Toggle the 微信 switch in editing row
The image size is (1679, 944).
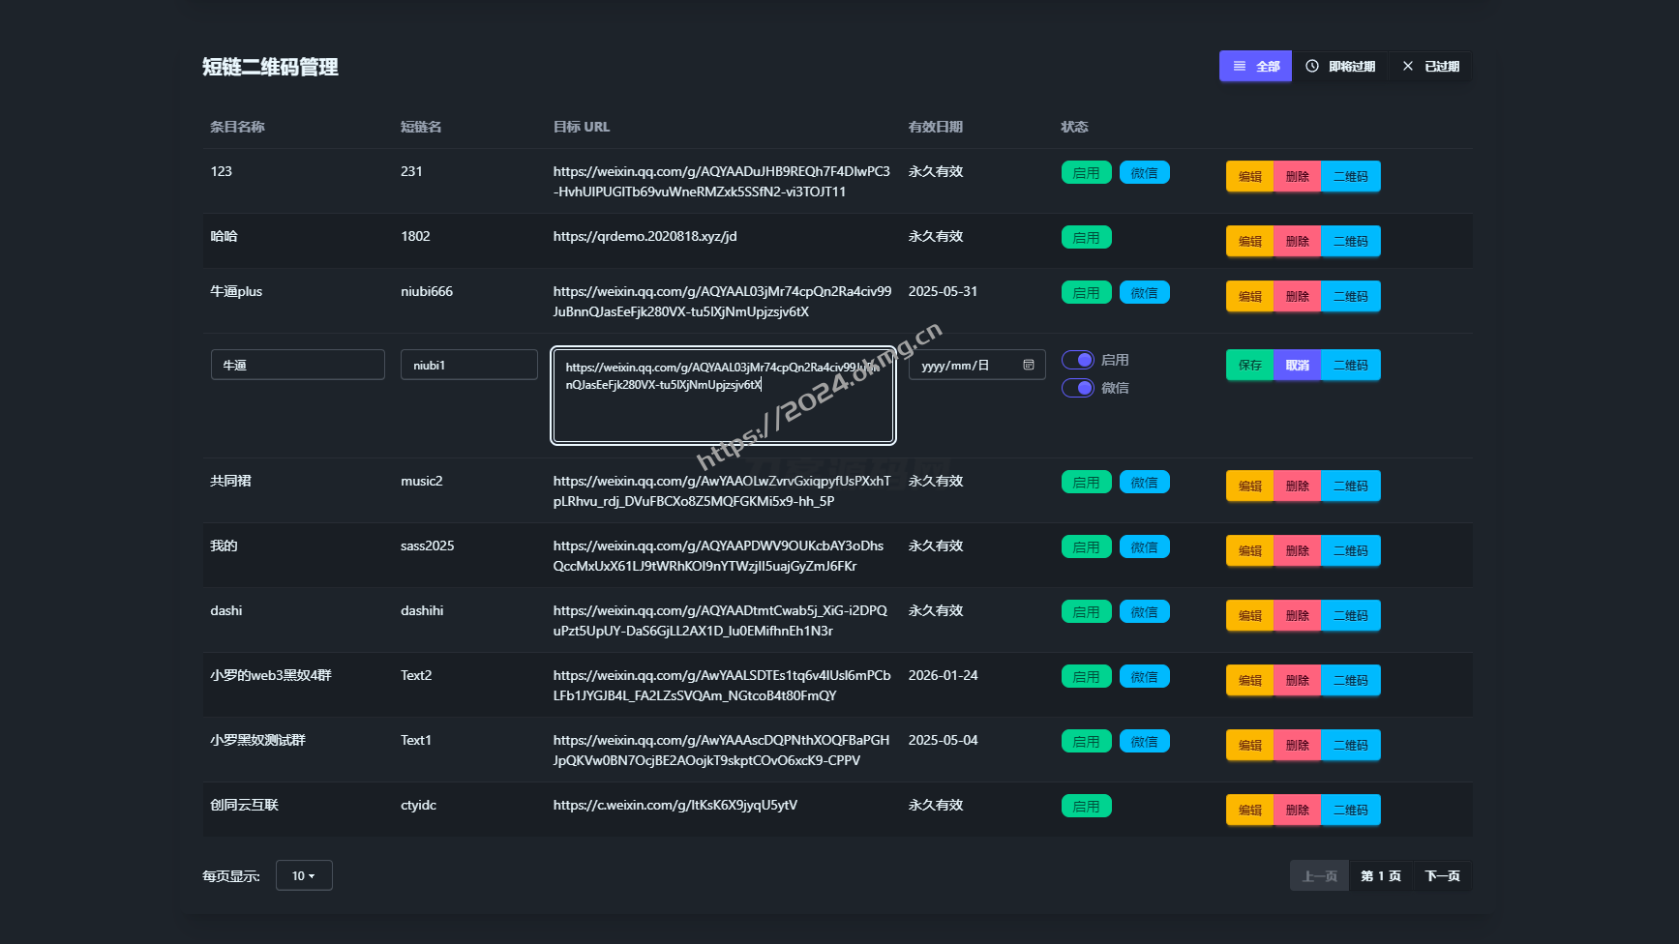[1078, 388]
